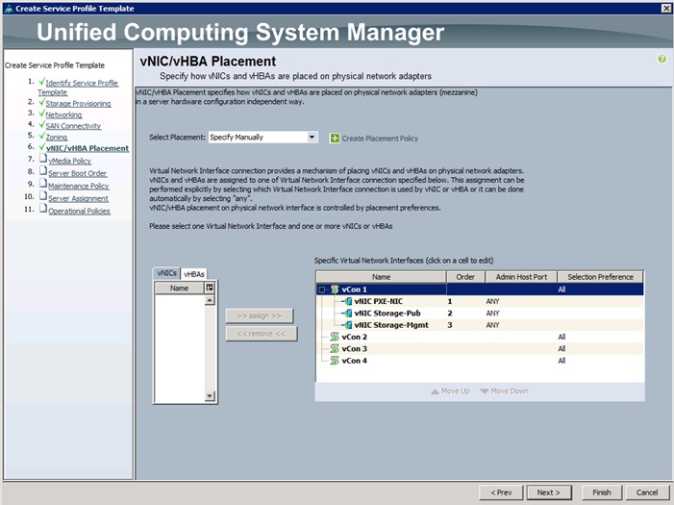Go to Storage Provisioning step
The width and height of the screenshot is (674, 505).
pyautogui.click(x=78, y=104)
